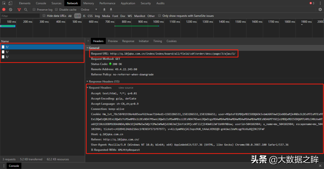Click the view source link
Screen dimensions: 324x169
(126, 88)
